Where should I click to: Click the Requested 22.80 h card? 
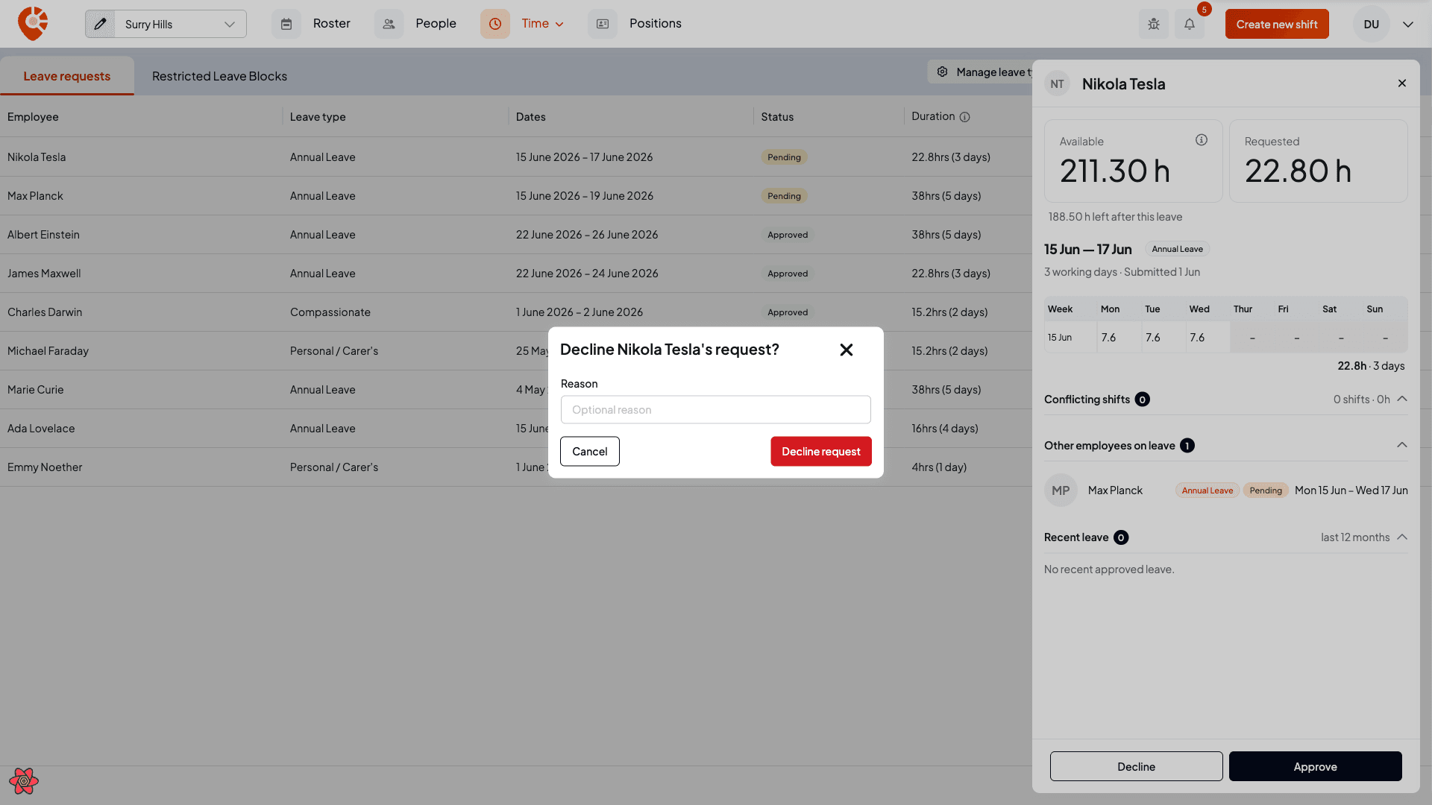point(1318,161)
